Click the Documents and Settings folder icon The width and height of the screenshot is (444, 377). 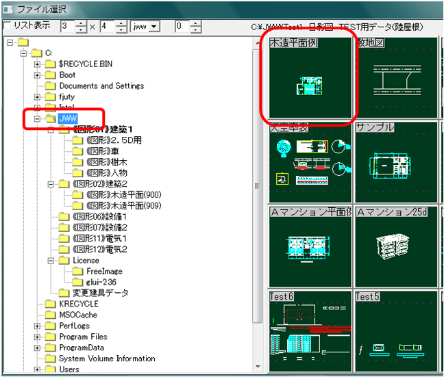pos(49,86)
